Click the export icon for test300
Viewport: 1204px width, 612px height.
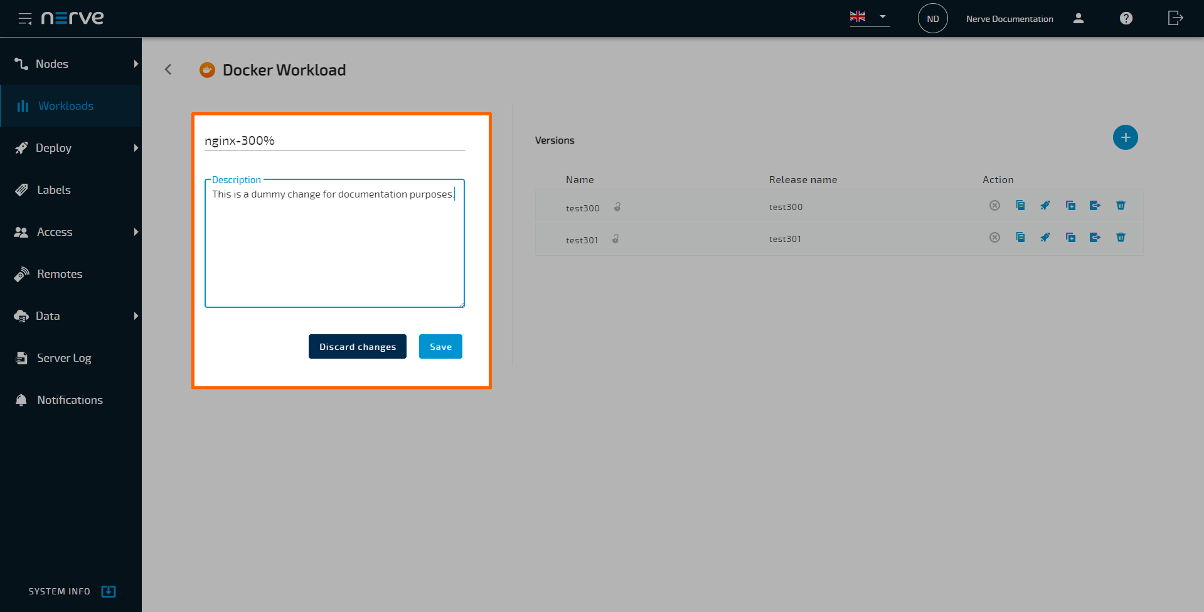(x=1095, y=206)
